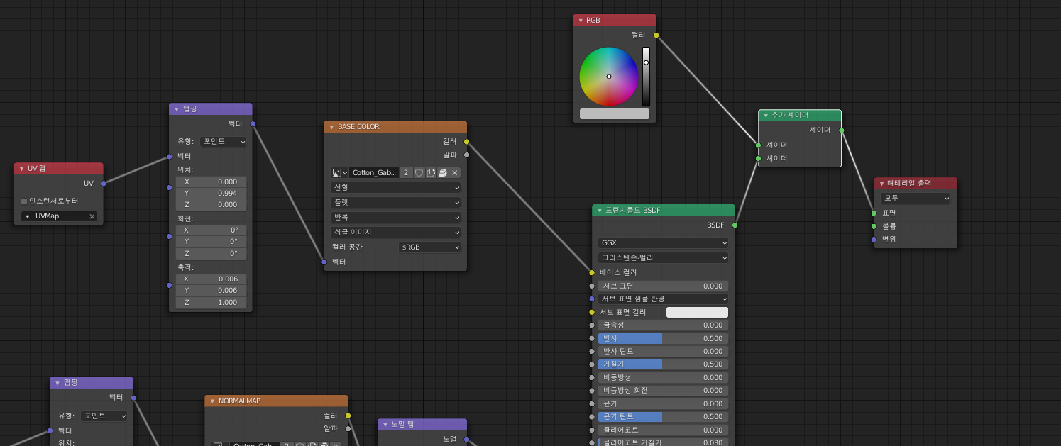
Task: Click BSDF output socket of 프린시플드 BSDF
Action: [x=735, y=225]
